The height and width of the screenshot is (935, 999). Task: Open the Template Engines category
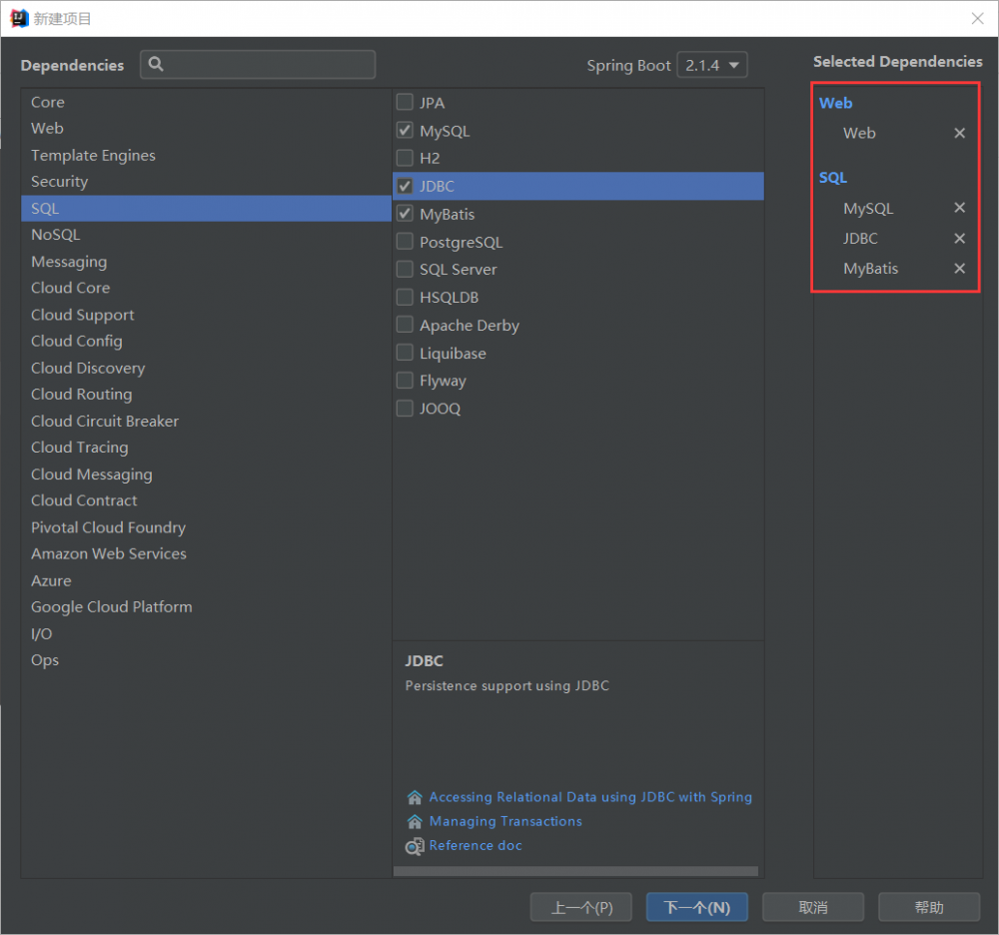tap(93, 155)
